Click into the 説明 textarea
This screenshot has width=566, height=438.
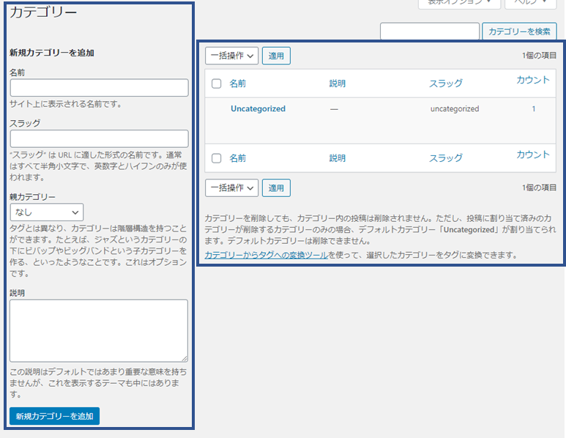coord(99,330)
